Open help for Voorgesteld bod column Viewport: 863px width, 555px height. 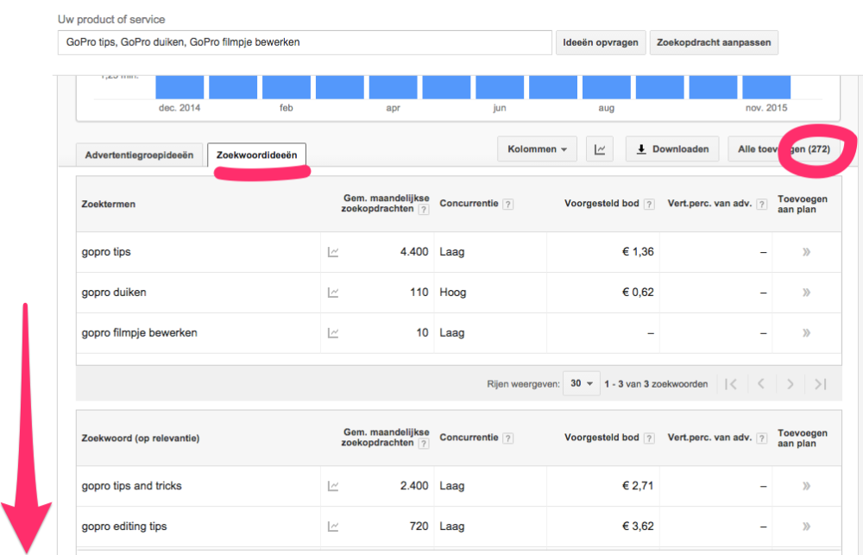(648, 205)
